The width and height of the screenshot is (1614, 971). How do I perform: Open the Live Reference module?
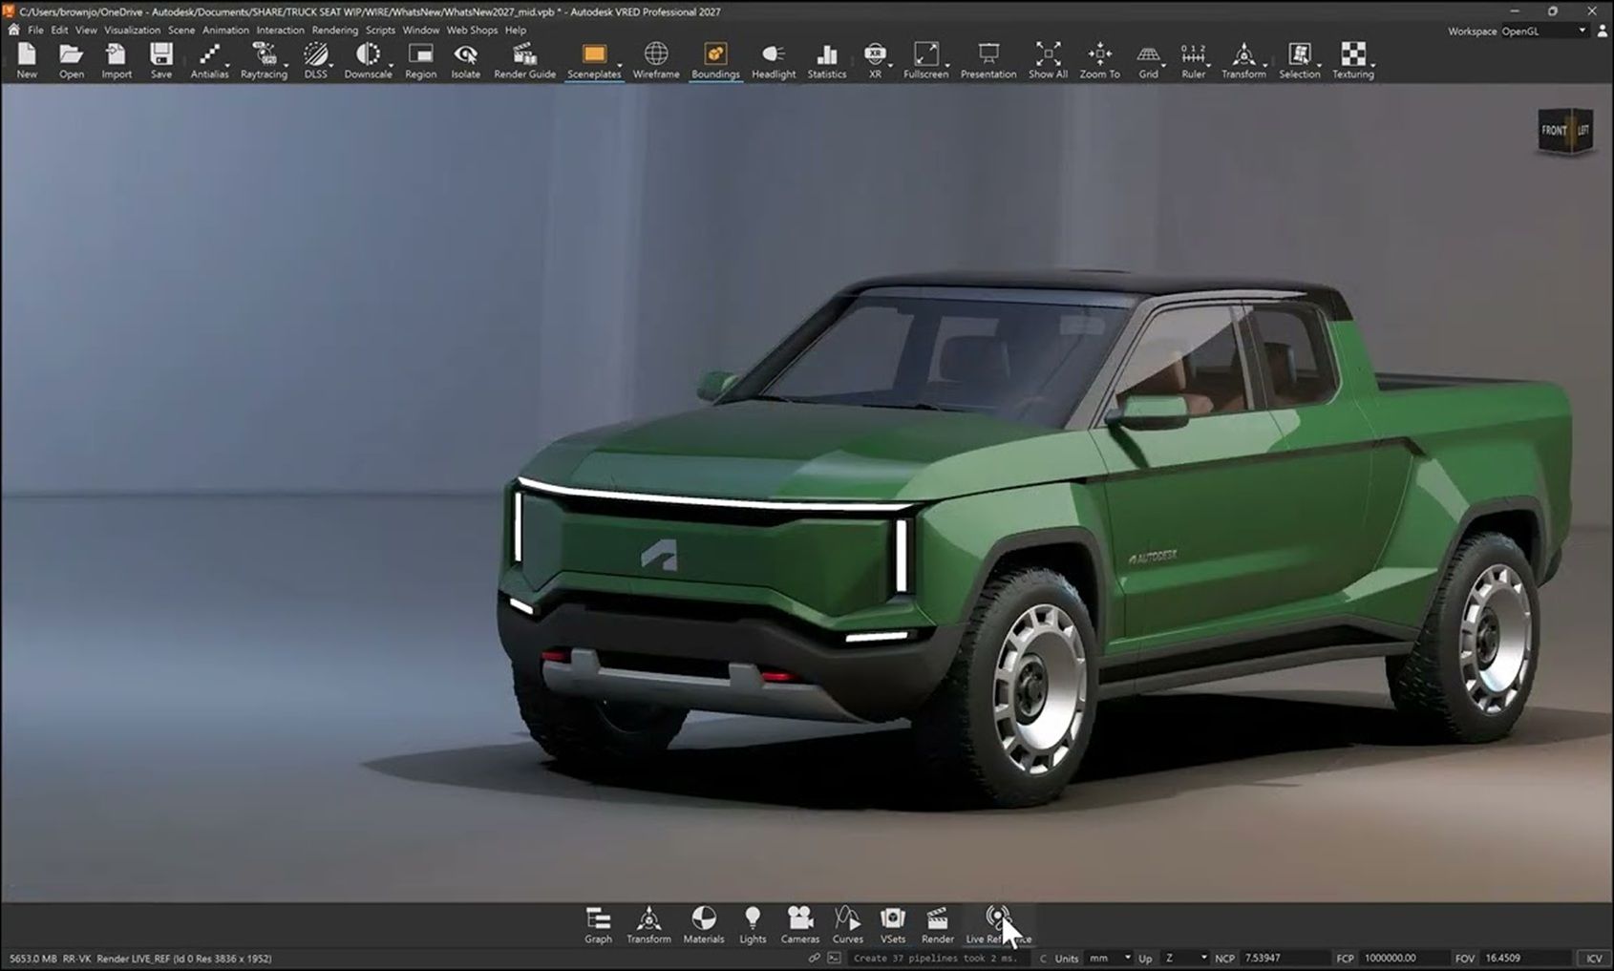[x=998, y=925]
